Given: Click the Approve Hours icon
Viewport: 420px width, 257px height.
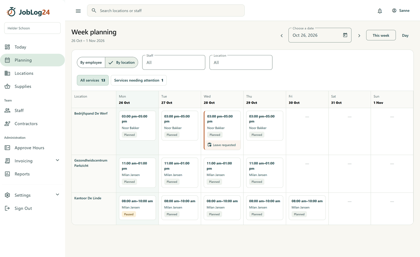Looking at the screenshot, I should pyautogui.click(x=7, y=148).
